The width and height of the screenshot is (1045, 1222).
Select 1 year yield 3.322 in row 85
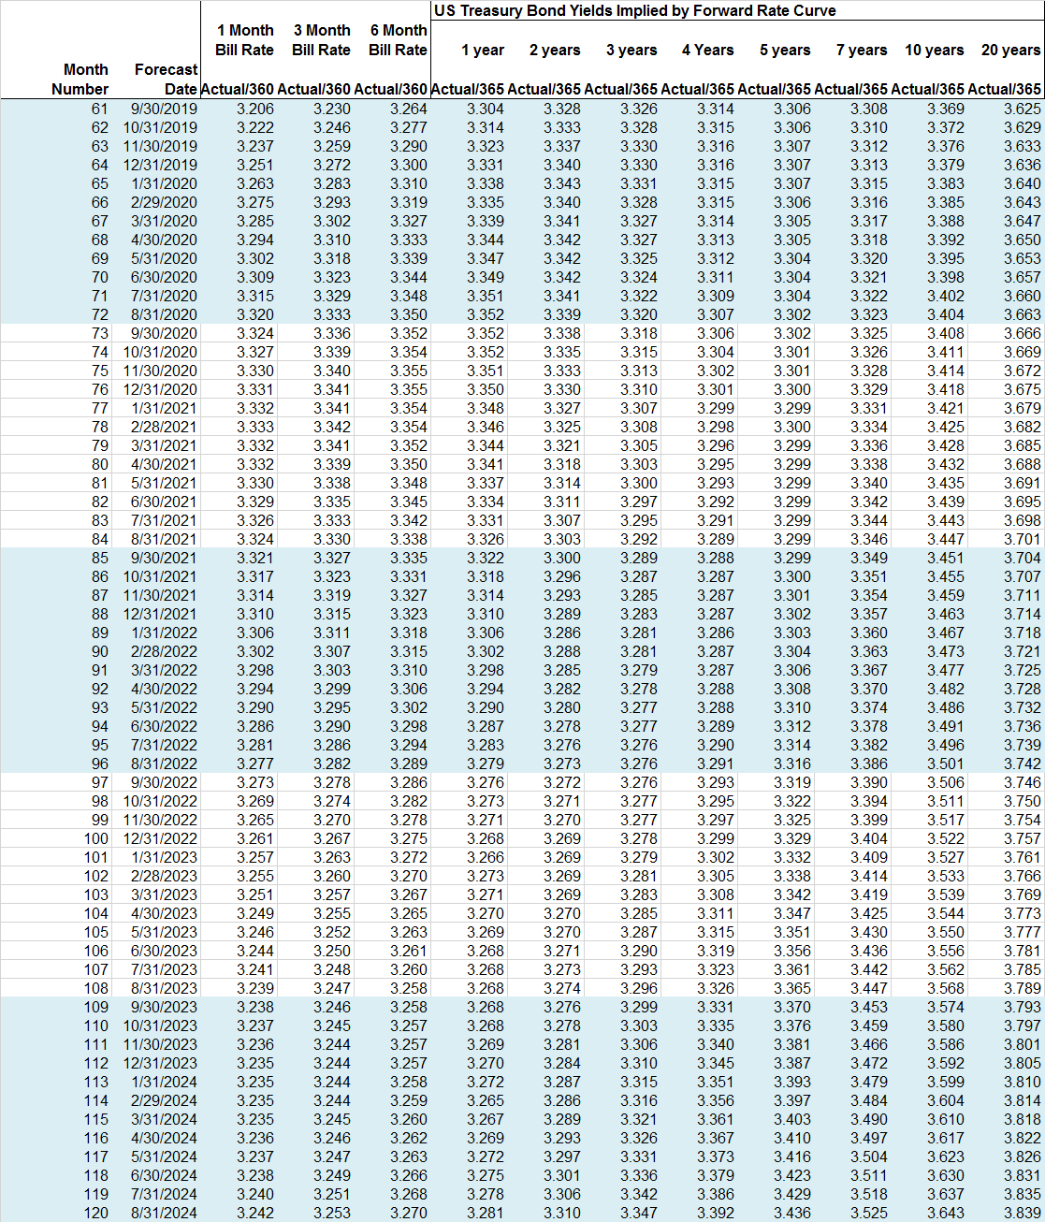coord(486,558)
